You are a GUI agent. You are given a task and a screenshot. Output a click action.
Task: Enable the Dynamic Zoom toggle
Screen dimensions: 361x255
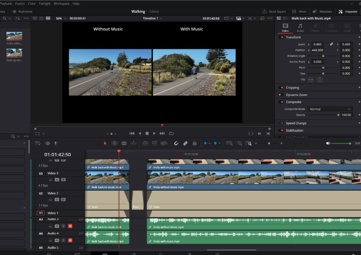click(x=281, y=95)
